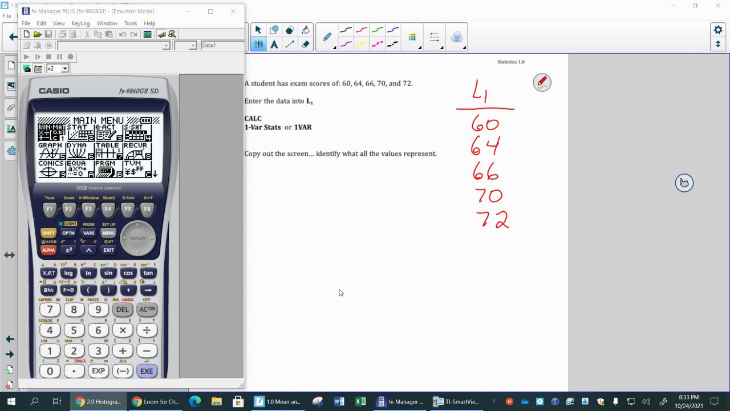Click the Print icon in fx-Manager toolbar

tap(62, 34)
